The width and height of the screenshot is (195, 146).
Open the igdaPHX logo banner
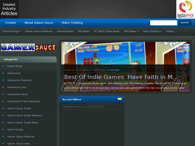186,9
